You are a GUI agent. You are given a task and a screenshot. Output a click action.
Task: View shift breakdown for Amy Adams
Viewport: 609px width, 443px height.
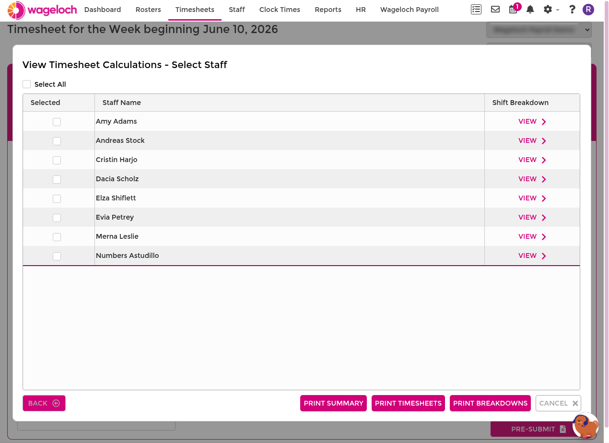(532, 121)
